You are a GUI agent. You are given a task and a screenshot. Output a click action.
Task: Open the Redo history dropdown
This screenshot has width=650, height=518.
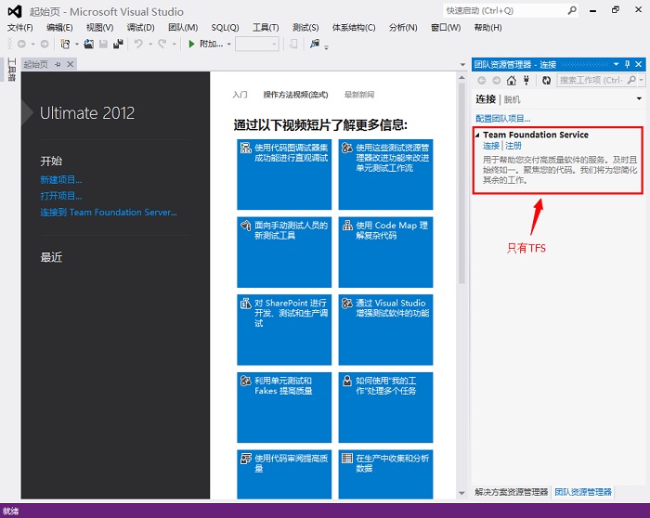(175, 44)
